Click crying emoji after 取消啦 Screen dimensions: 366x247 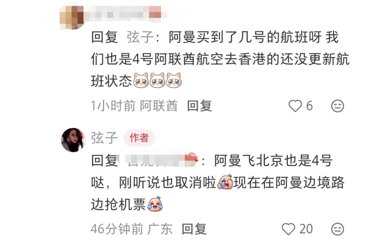point(225,182)
